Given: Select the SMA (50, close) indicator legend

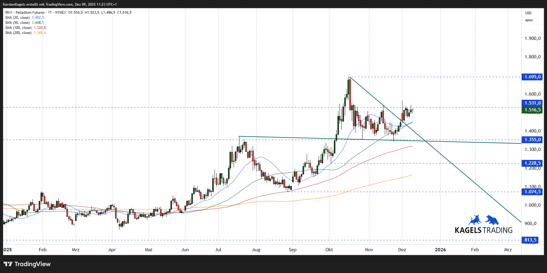Looking at the screenshot, I should (17, 23).
